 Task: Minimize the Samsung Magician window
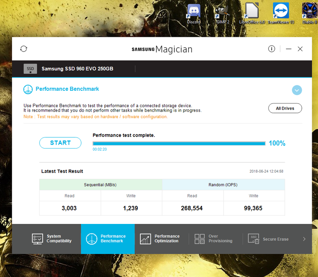289,49
